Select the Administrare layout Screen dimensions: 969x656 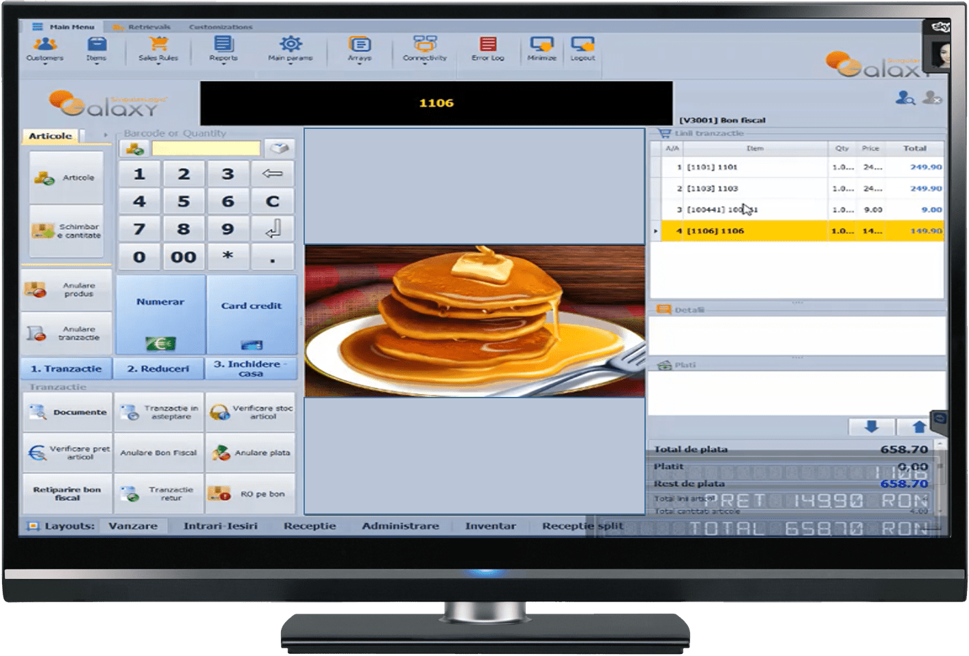[x=400, y=526]
